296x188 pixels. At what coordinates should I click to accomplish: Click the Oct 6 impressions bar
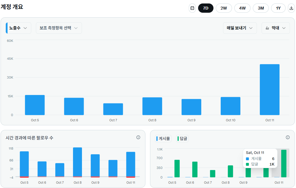[x=74, y=106]
